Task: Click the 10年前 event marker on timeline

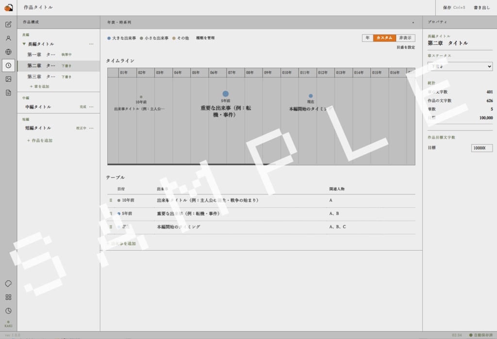Action: pos(141,97)
